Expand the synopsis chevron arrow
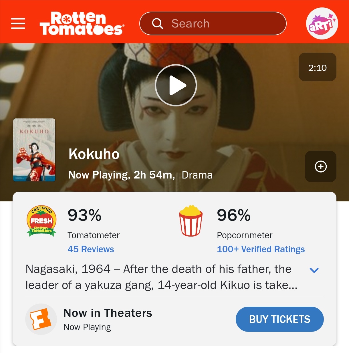Screen dimensions: 349x353 pyautogui.click(x=314, y=270)
